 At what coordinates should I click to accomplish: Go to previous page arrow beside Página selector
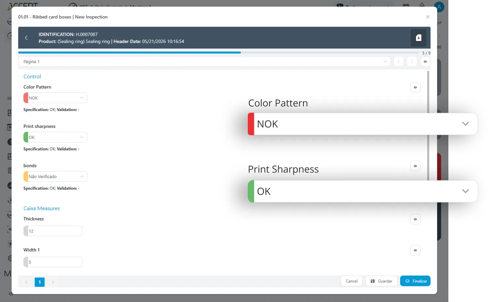coord(399,62)
